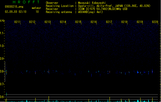Click the 0.9 kHz axis label
The width and height of the screenshot is (161, 102).
[x=2, y=59]
